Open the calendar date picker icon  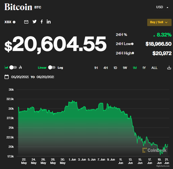(x=7, y=77)
